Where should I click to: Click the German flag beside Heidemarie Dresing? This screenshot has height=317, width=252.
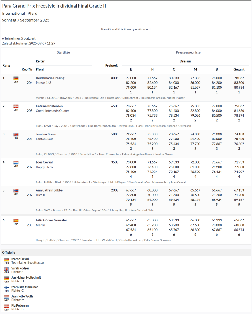[x=16, y=78]
